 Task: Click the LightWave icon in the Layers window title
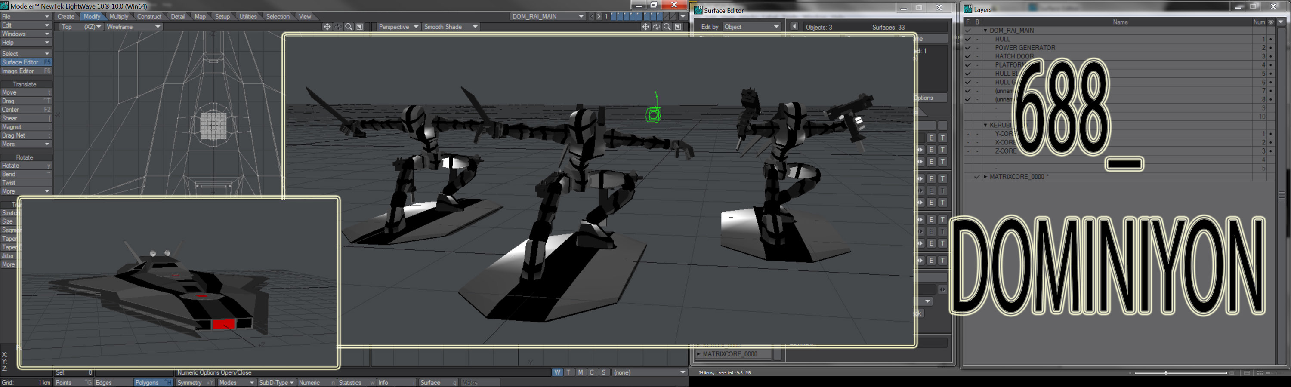point(968,9)
